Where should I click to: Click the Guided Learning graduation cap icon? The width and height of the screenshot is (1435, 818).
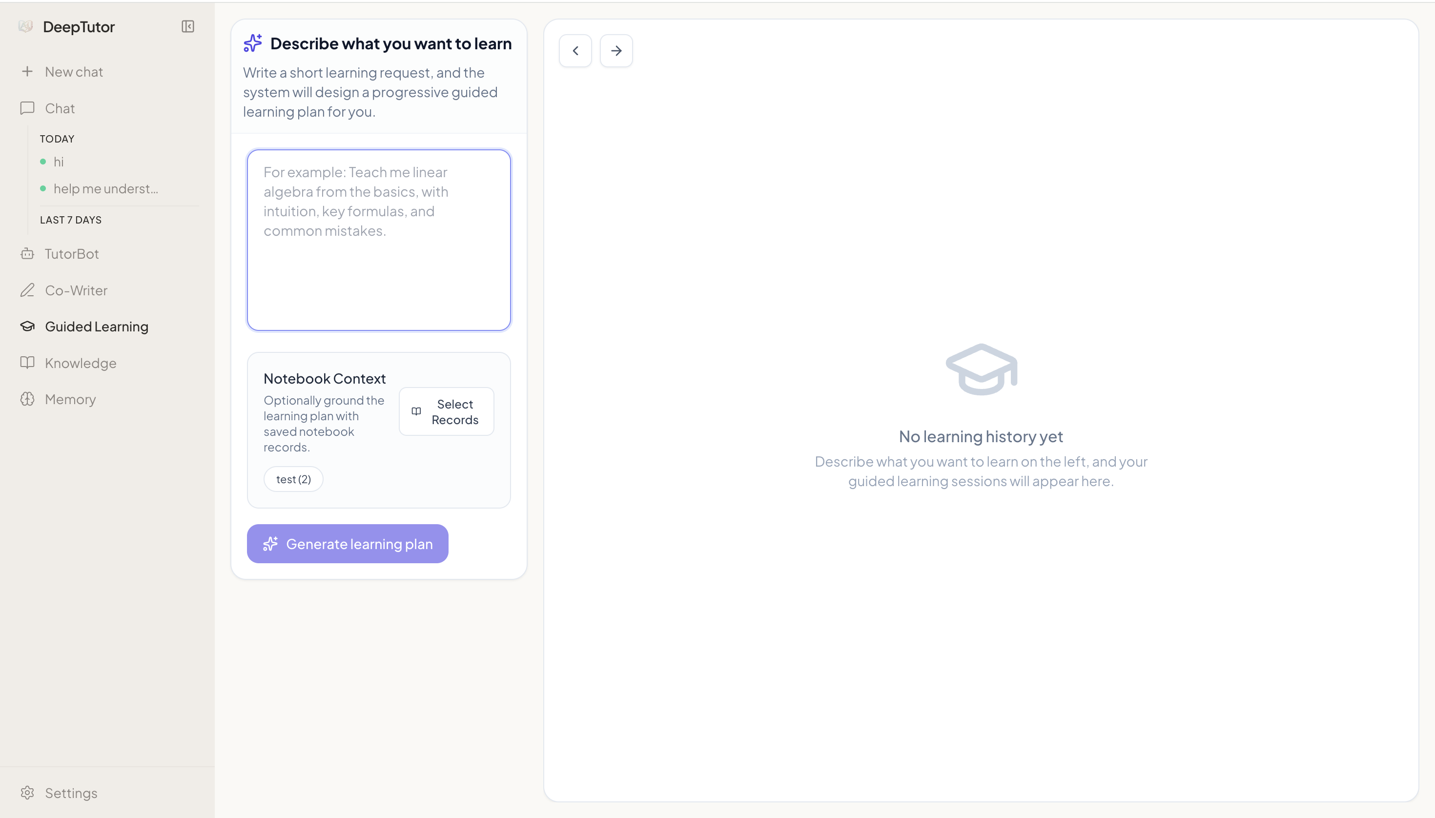(27, 327)
